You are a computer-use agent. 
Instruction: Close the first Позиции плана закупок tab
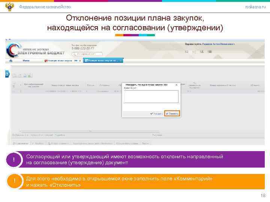point(80,61)
